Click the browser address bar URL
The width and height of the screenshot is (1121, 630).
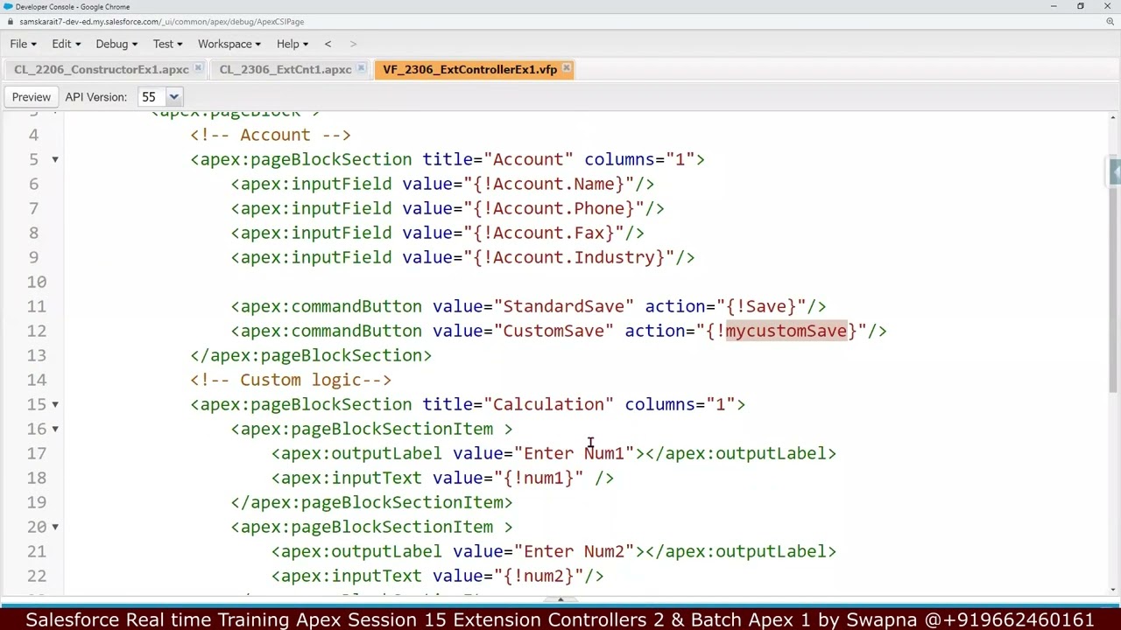(162, 22)
